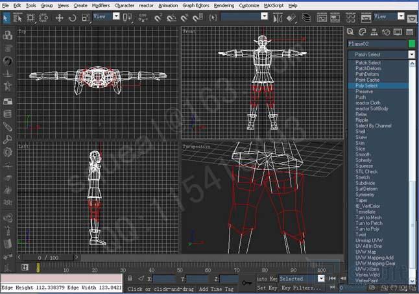This screenshot has width=419, height=294.
Task: Switch to the Create command panel
Action: coord(350,32)
